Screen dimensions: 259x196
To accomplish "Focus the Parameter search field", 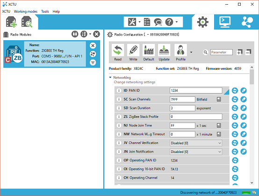I will coord(222,52).
